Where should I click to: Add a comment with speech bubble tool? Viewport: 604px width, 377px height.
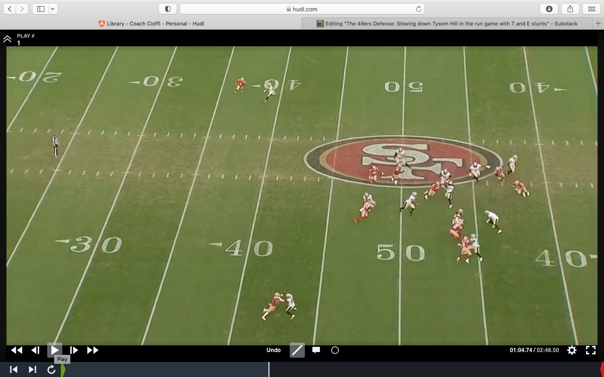[316, 350]
